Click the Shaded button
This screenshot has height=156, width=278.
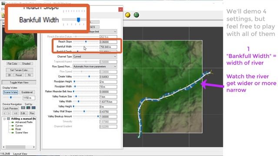[26, 64]
